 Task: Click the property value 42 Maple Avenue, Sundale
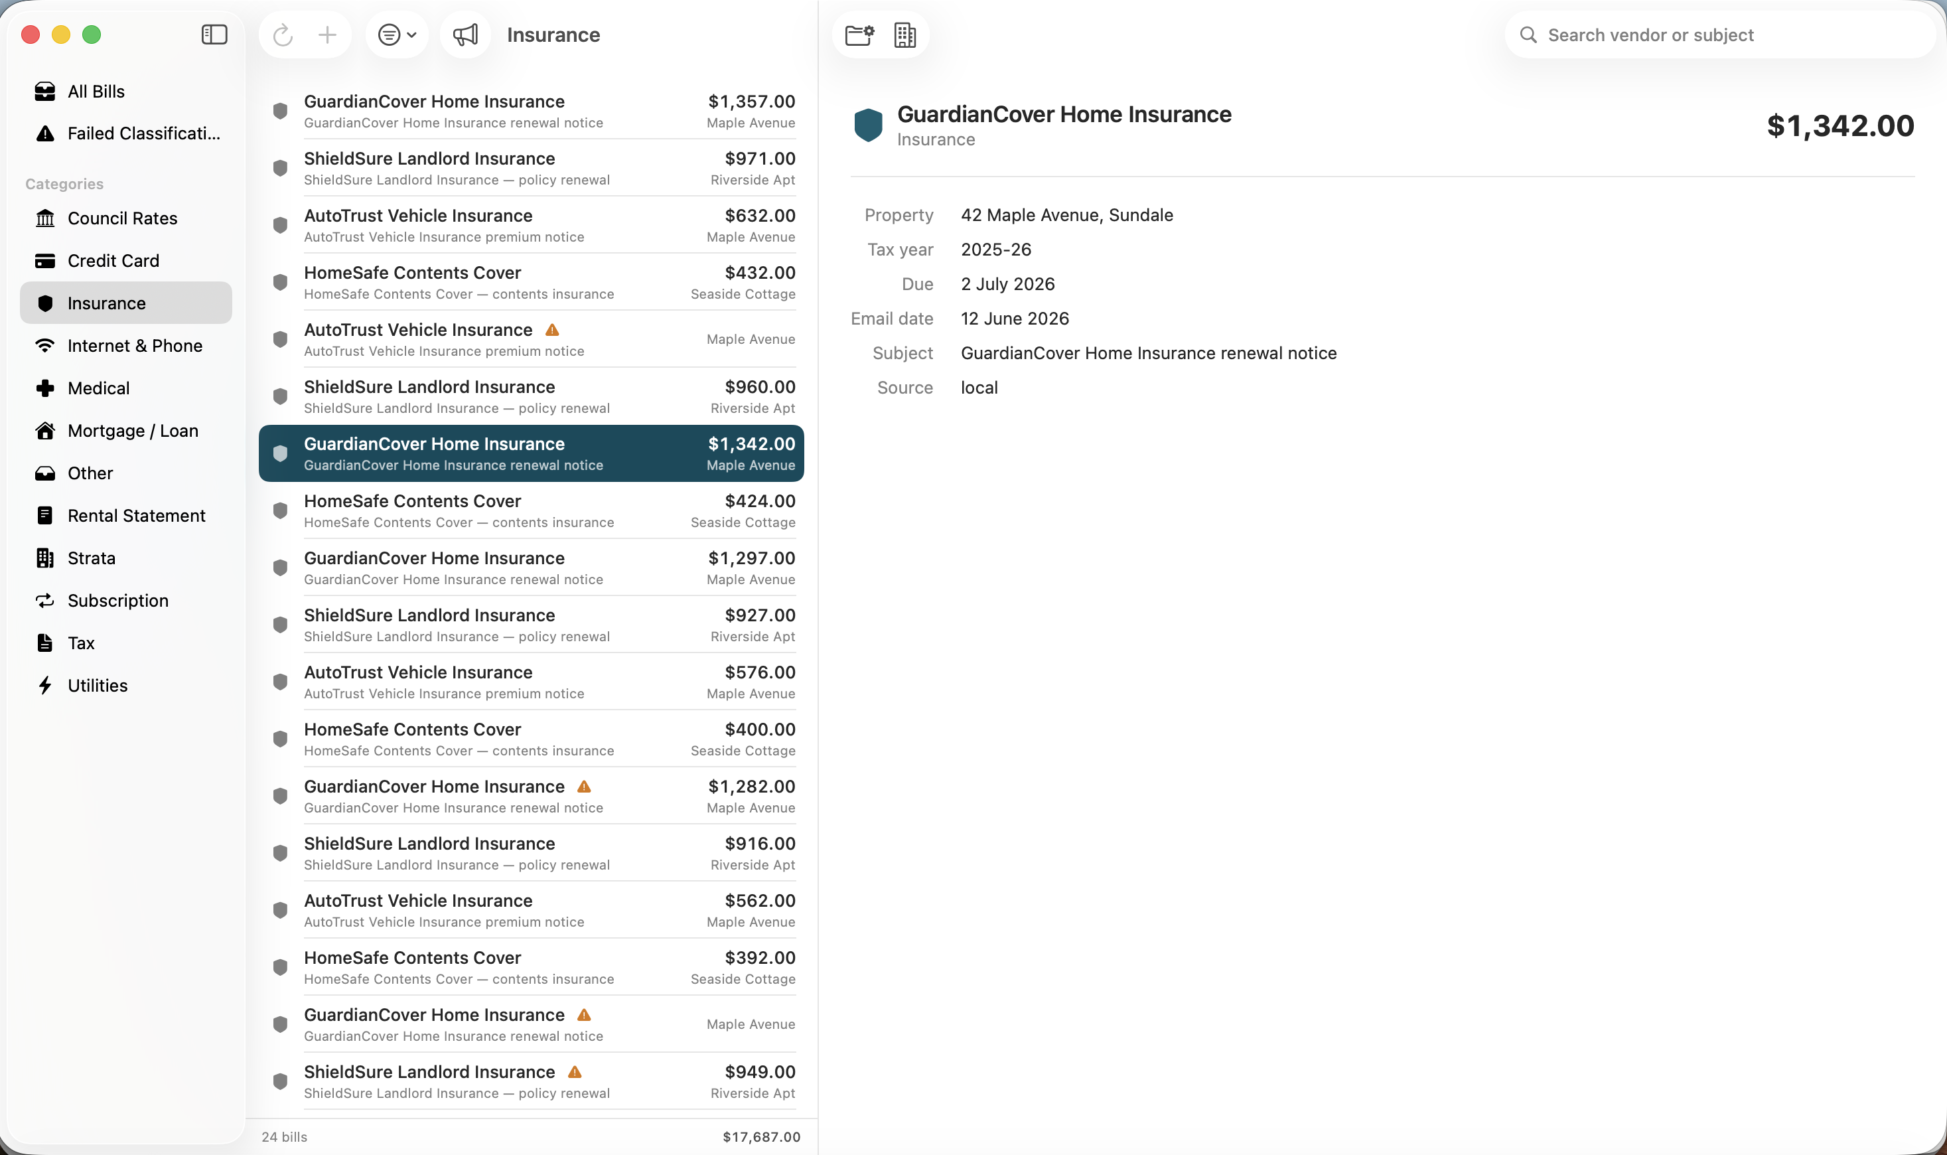(1066, 215)
